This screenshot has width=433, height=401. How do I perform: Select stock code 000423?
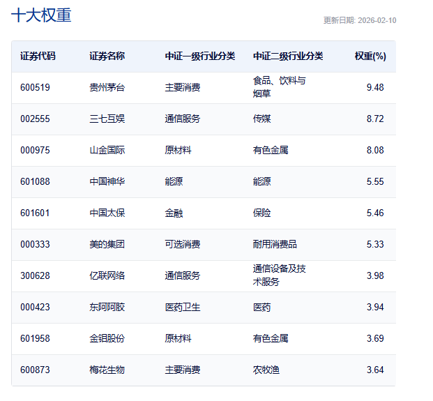click(x=35, y=308)
